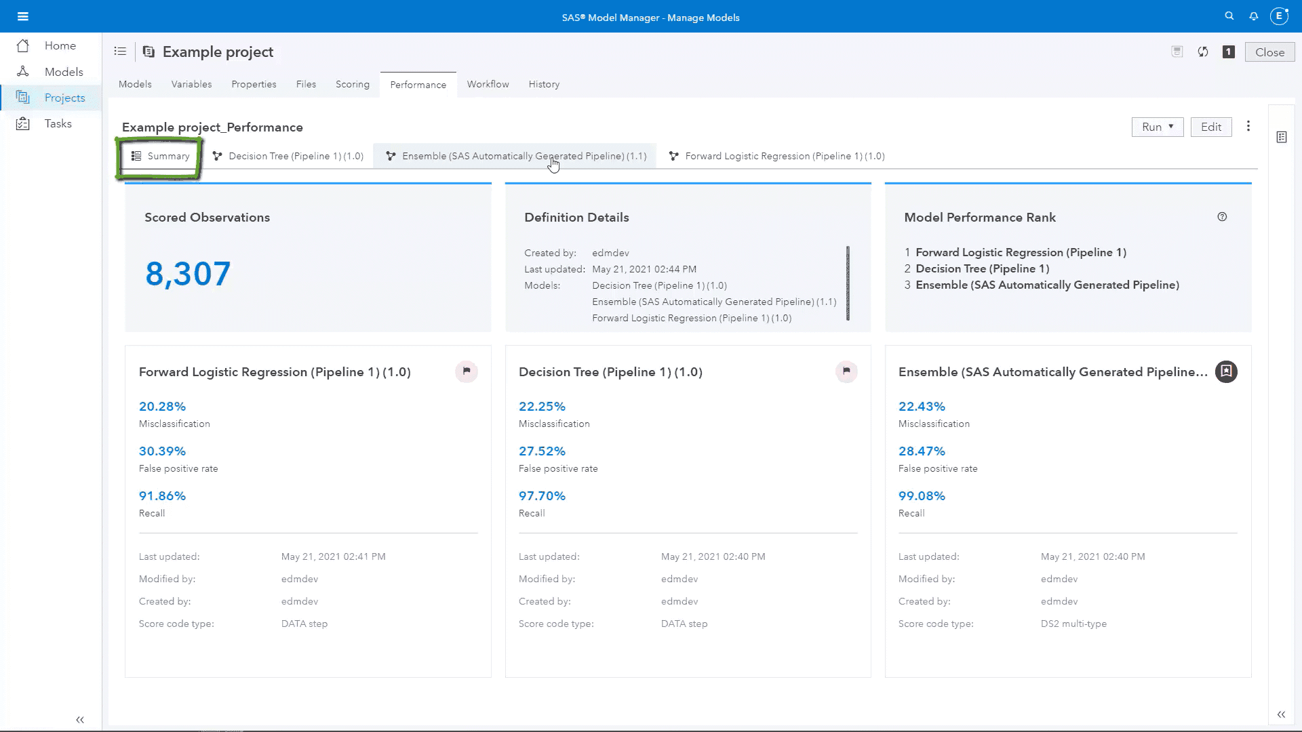Click the champion badge on Ensemble card

(x=1226, y=371)
